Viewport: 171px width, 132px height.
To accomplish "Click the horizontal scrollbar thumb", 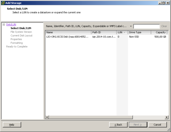I will point(91,117).
